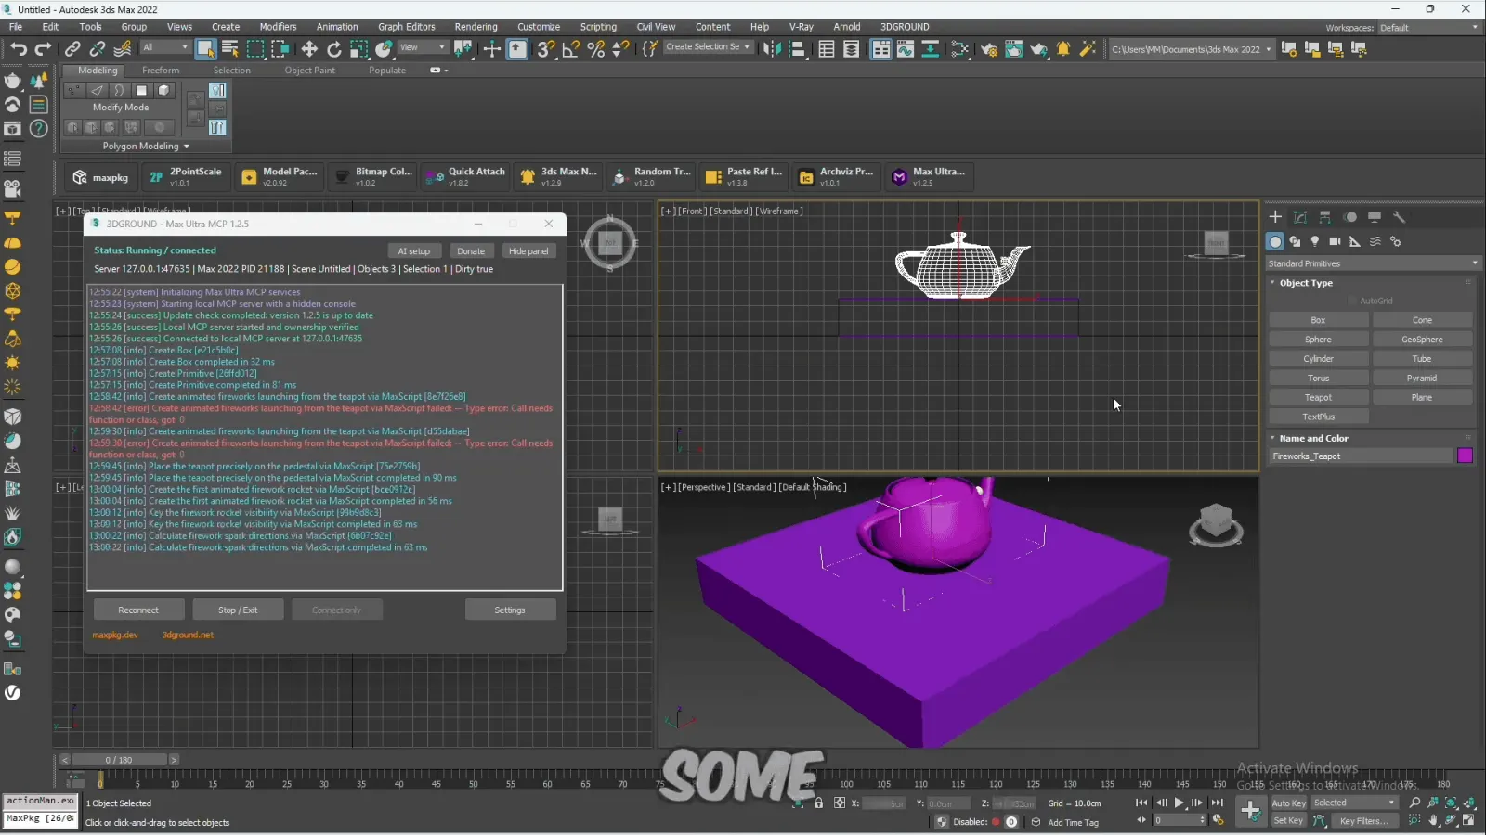Toggle Angle Snap in main toolbar
Viewport: 1486px width, 835px height.
tap(571, 49)
